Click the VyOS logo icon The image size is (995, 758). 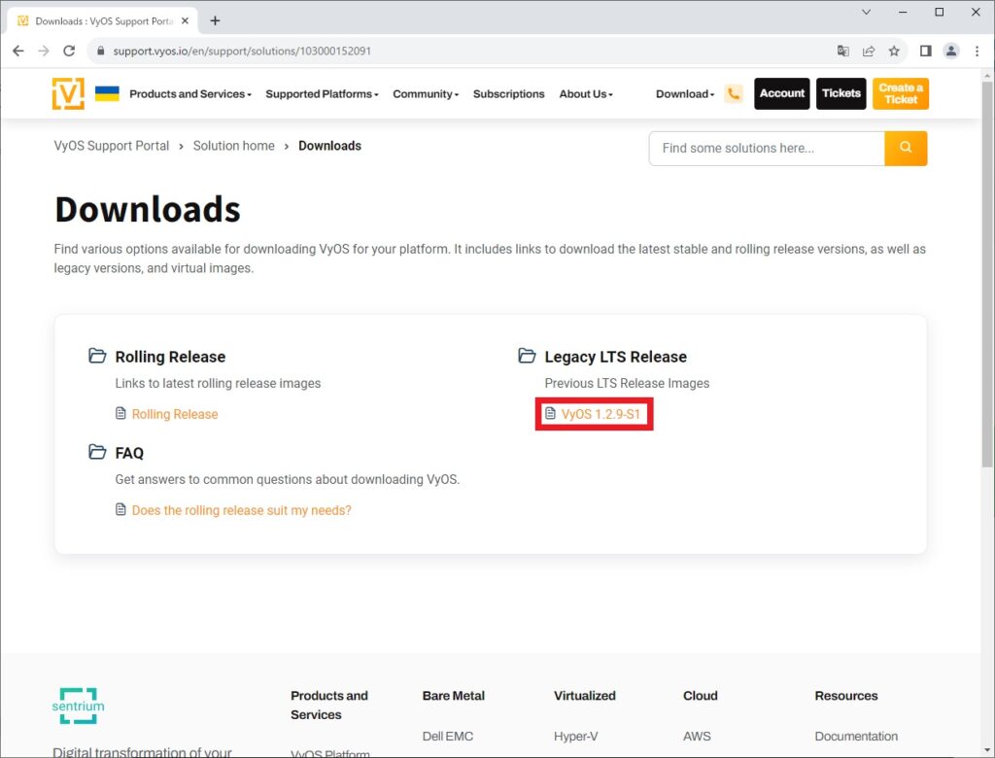tap(68, 94)
